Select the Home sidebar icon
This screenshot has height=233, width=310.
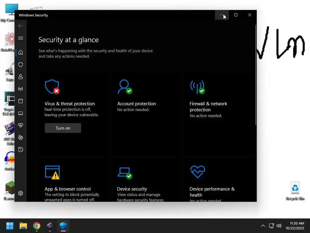[x=21, y=52]
